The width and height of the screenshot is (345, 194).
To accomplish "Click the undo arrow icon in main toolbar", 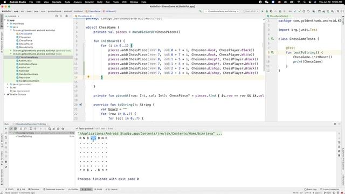I will click(308, 11).
